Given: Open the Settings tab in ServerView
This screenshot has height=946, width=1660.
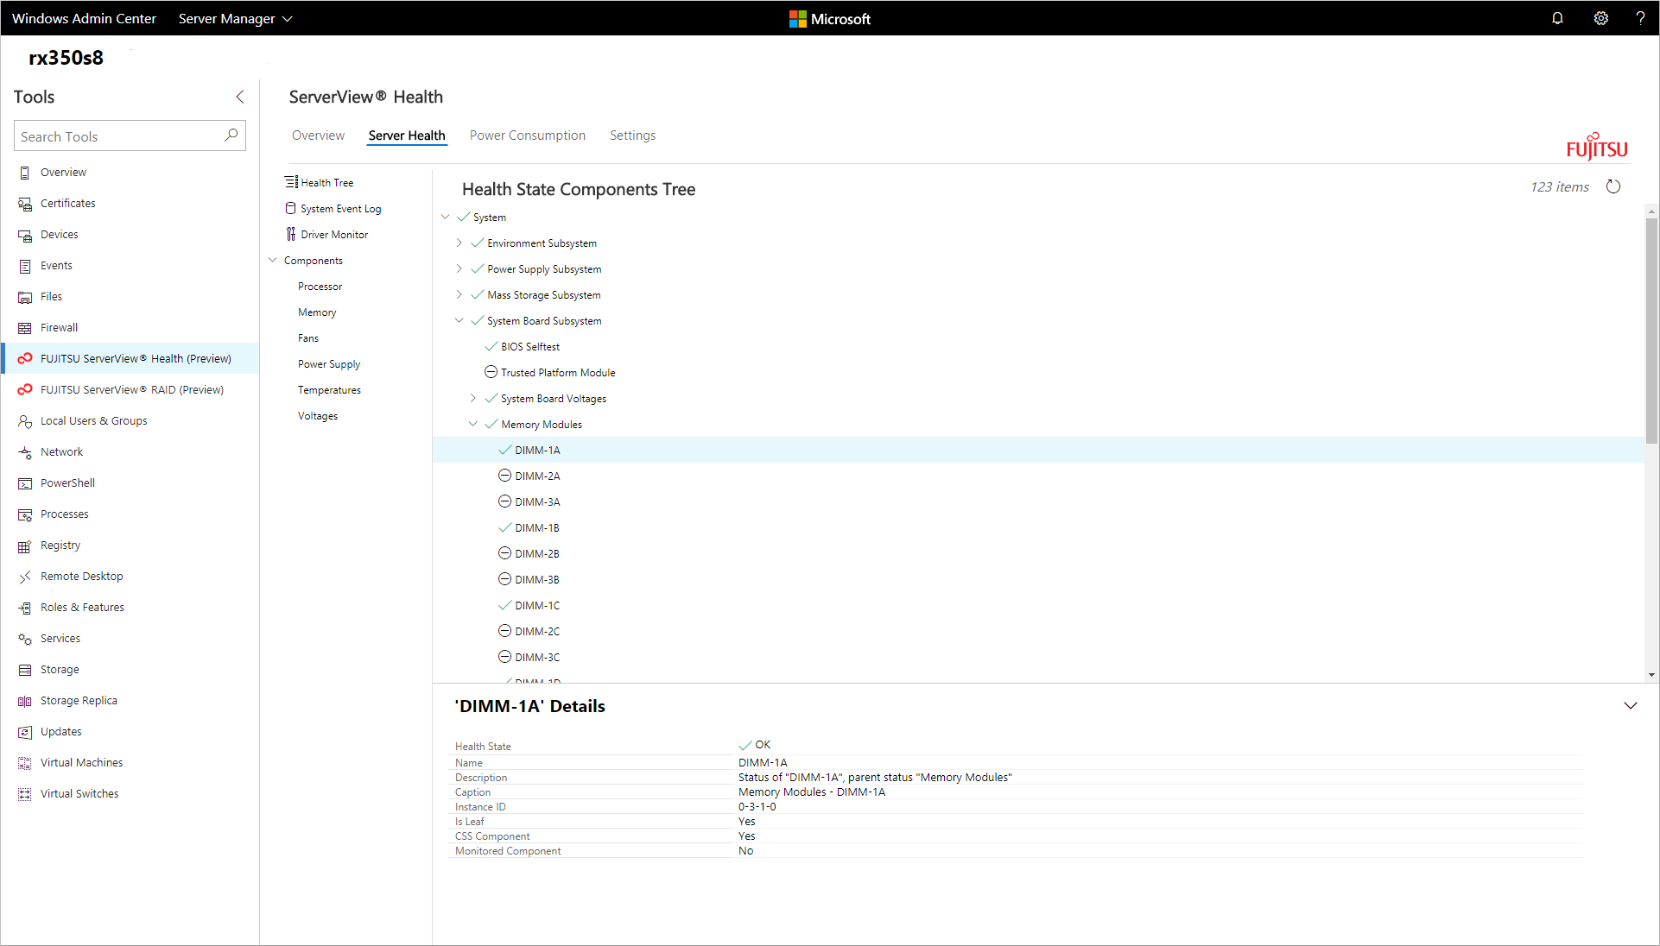Looking at the screenshot, I should click(x=631, y=135).
